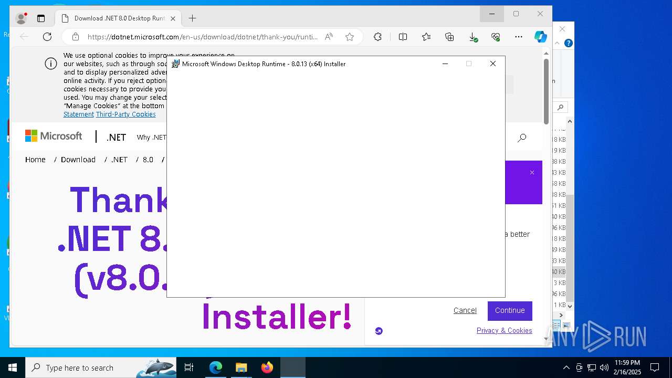Open the network status tray icon
672x378 pixels.
pos(592,367)
